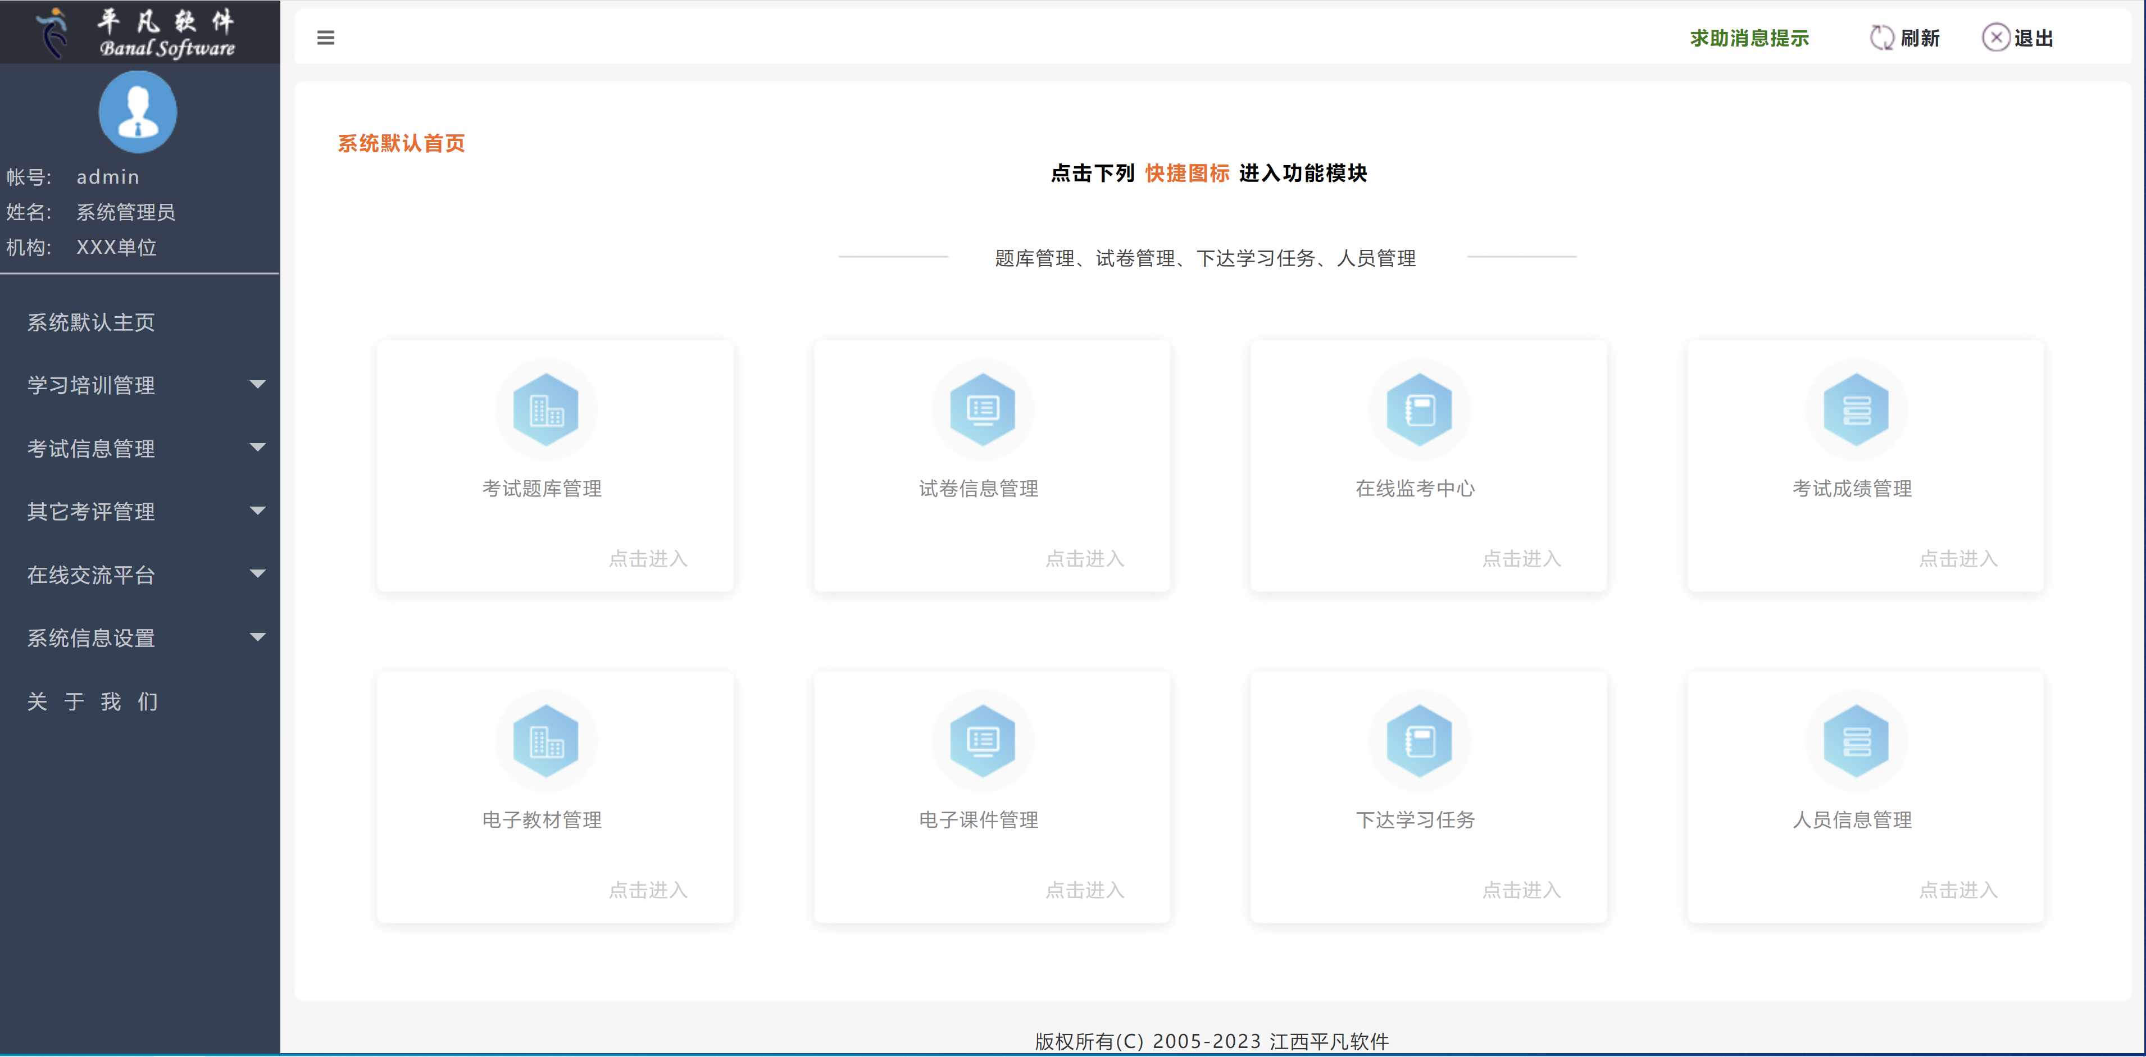This screenshot has height=1057, width=2146.
Task: Open the 关于我们 sidebar item
Action: pos(93,701)
